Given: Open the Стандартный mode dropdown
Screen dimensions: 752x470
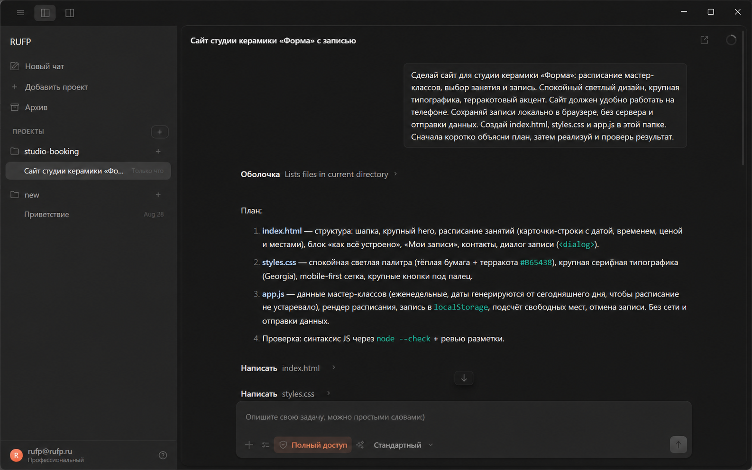Looking at the screenshot, I should pyautogui.click(x=404, y=445).
